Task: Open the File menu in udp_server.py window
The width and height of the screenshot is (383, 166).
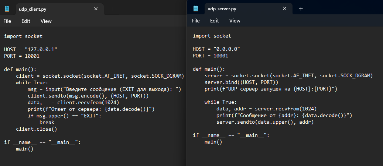Action: tap(196, 21)
